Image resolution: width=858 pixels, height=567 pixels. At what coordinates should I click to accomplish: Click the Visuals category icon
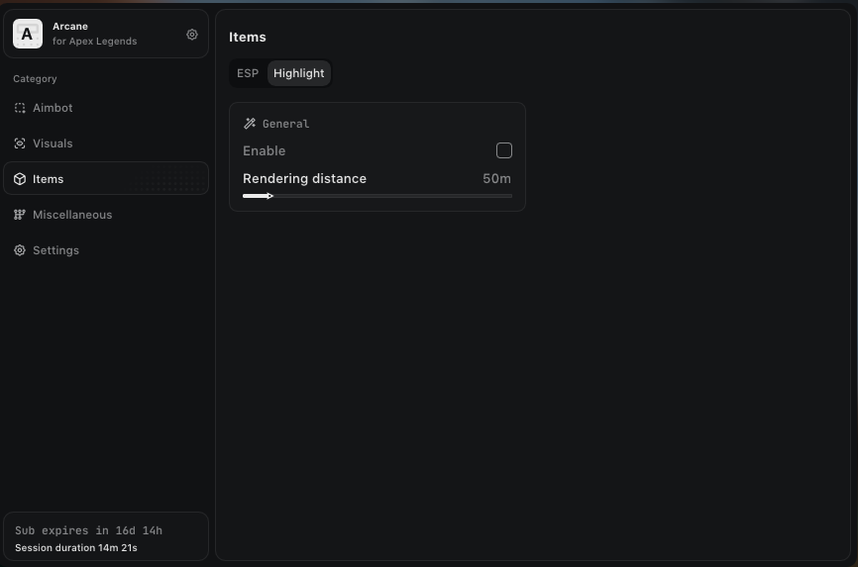(x=20, y=143)
